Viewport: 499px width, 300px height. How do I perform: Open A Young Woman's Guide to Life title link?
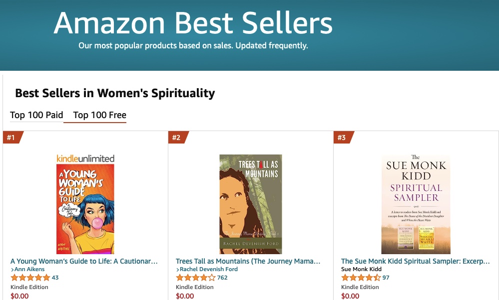pyautogui.click(x=84, y=261)
